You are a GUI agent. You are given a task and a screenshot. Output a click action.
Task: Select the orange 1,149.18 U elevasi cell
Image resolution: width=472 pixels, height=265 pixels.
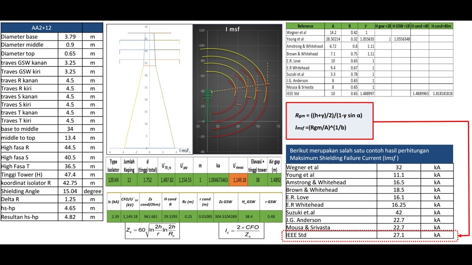click(238, 180)
